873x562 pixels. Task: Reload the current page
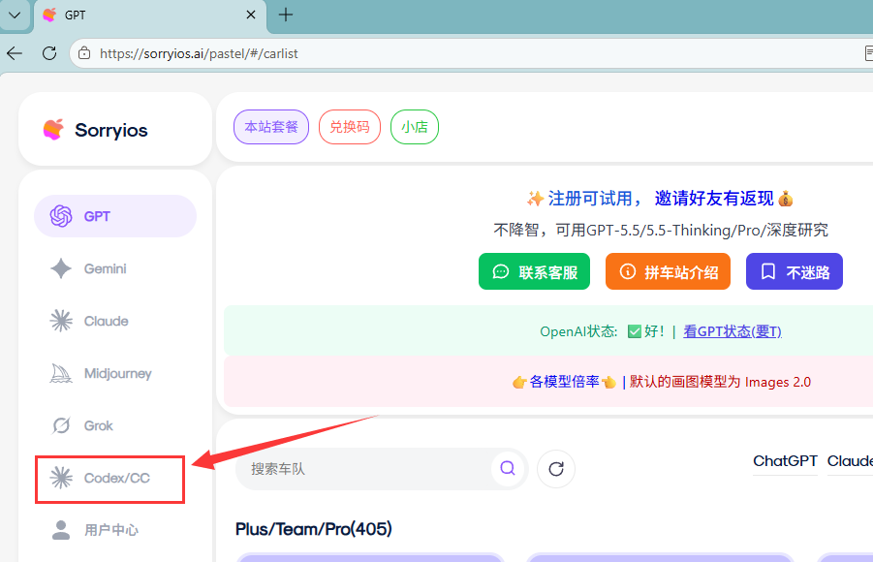(49, 53)
